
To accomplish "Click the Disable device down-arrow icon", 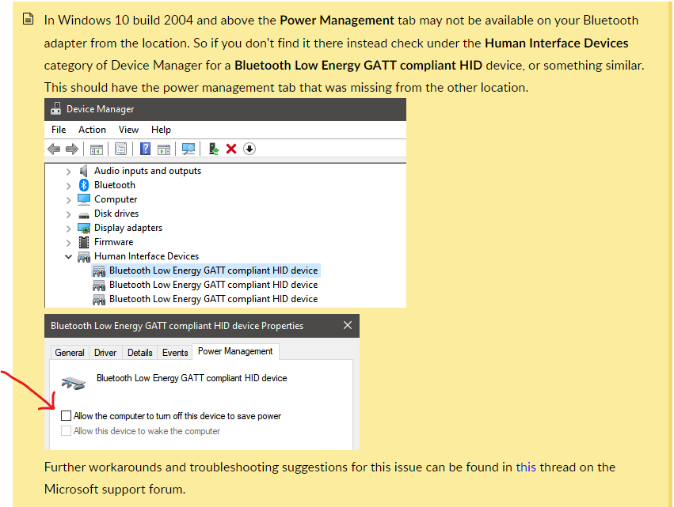I will click(249, 149).
